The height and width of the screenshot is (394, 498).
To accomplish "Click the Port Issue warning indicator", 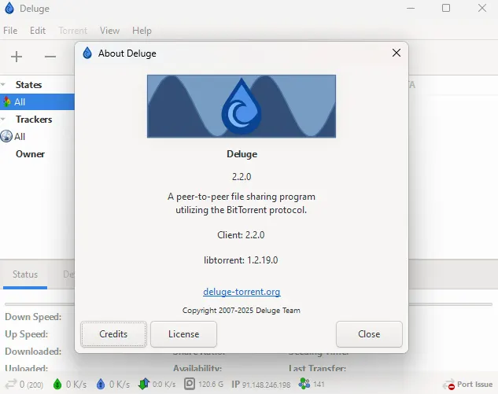I will pos(470,385).
